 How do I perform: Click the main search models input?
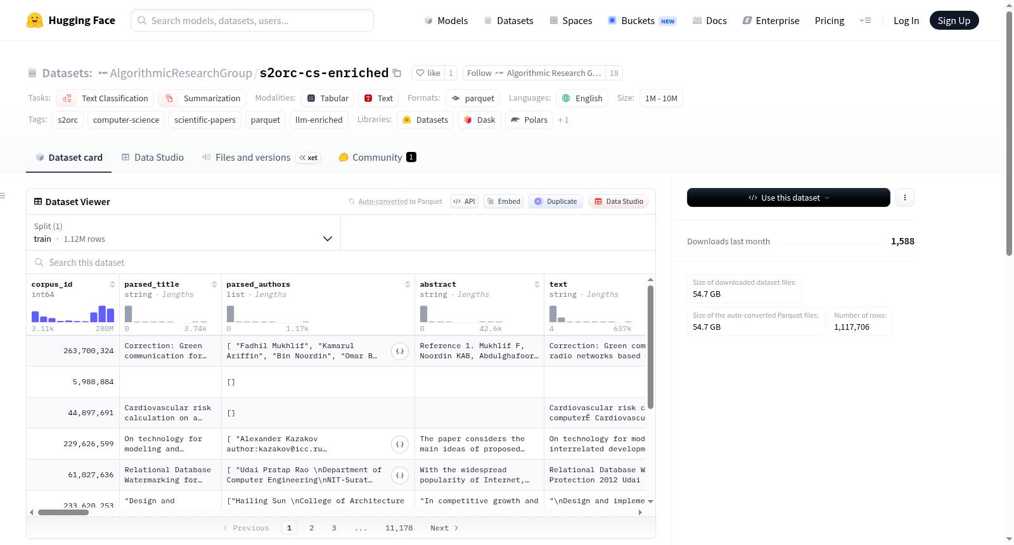point(252,20)
